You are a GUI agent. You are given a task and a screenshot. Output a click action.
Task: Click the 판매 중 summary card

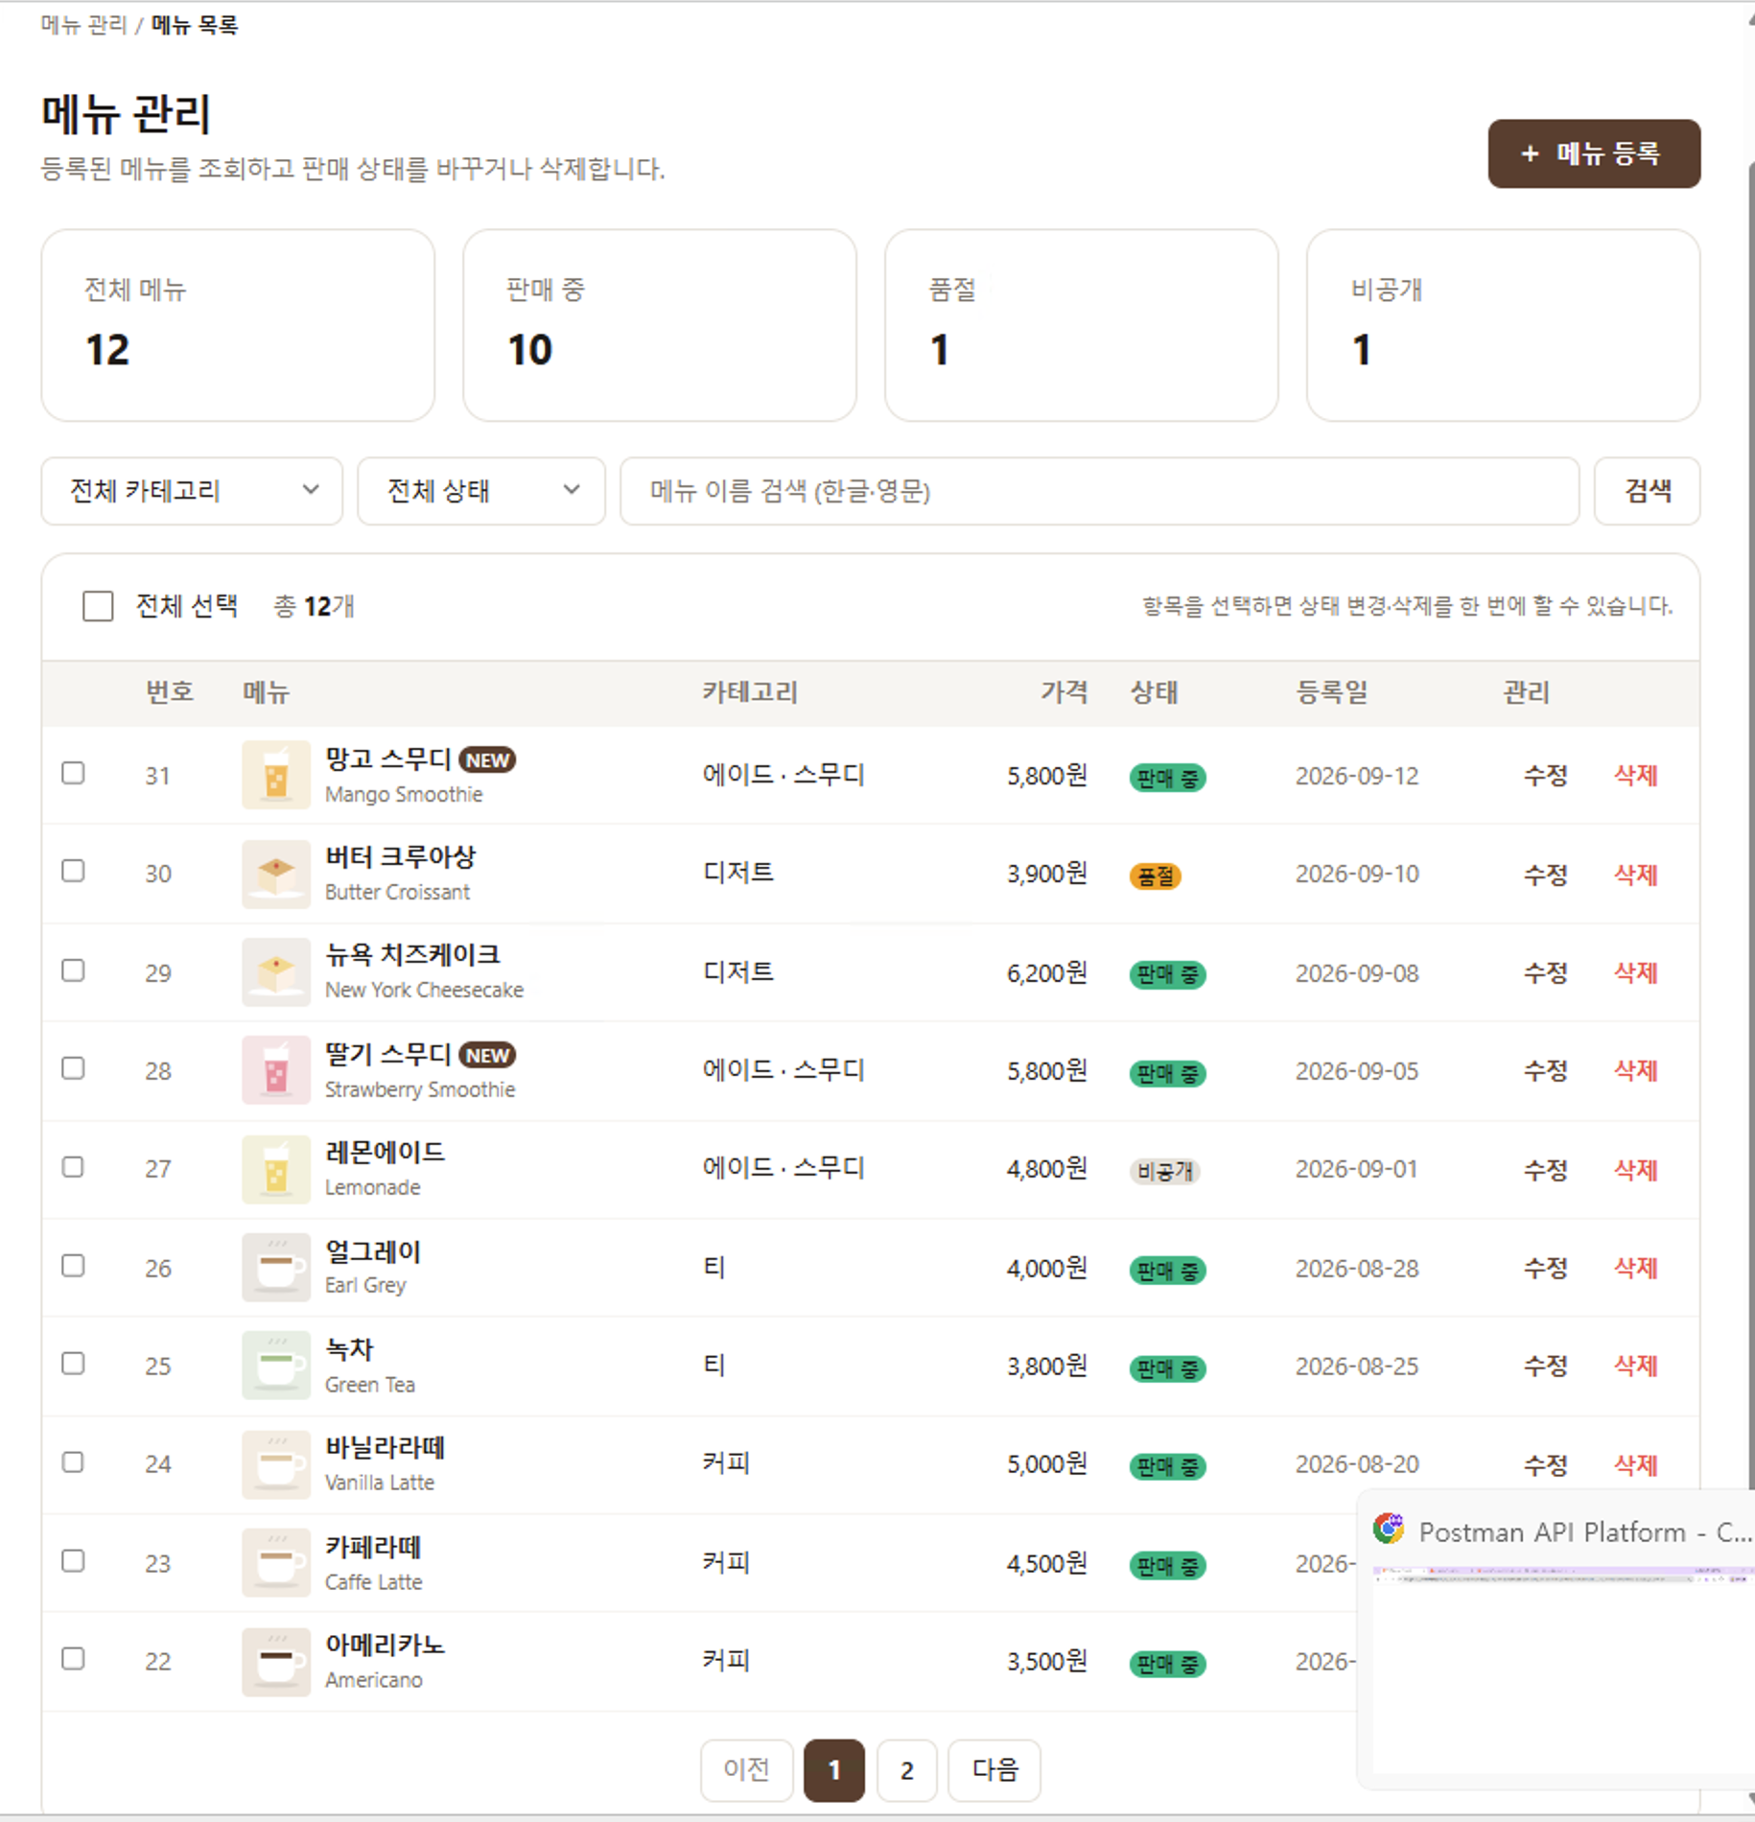660,325
